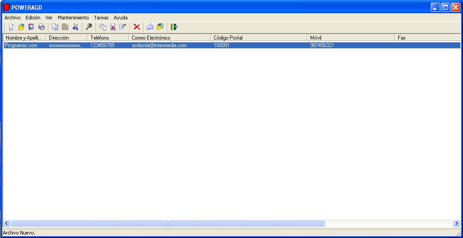Click the horizontal scrollbar thumb
Viewport: 463px width, 238px height.
(167, 223)
